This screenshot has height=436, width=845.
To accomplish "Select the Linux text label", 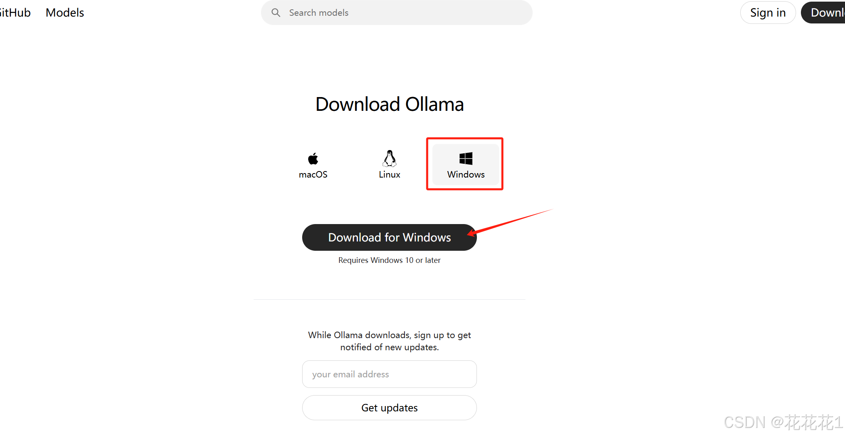I will (390, 174).
